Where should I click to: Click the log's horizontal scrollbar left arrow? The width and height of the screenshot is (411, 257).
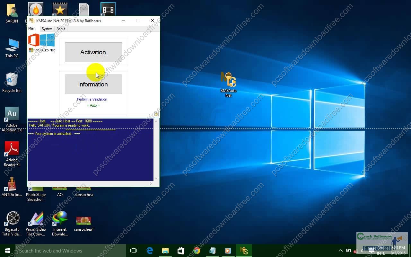(30, 183)
